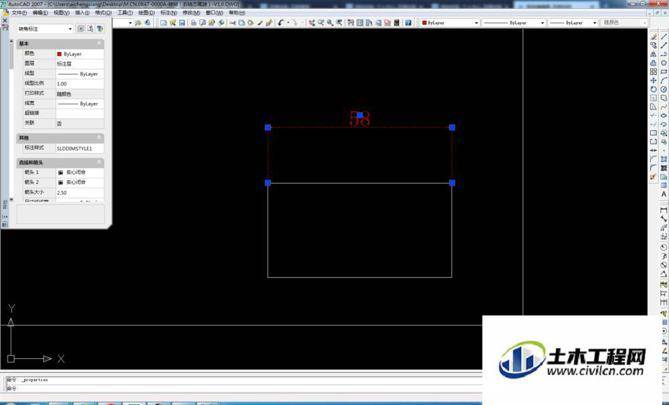Viewport: 669px width, 405px height.
Task: Select the Circle tool
Action: pyautogui.click(x=664, y=89)
